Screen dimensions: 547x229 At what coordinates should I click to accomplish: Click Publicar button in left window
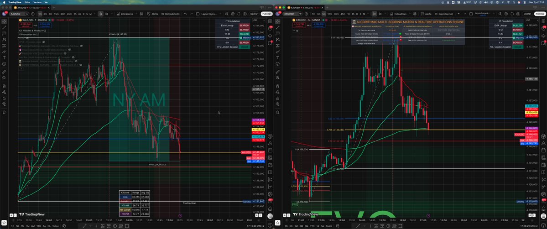tap(266, 14)
